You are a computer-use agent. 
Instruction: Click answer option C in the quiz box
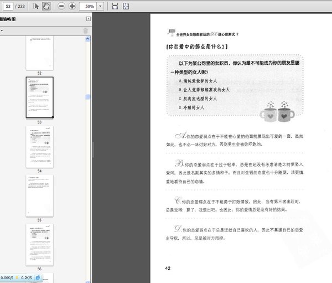(x=198, y=99)
